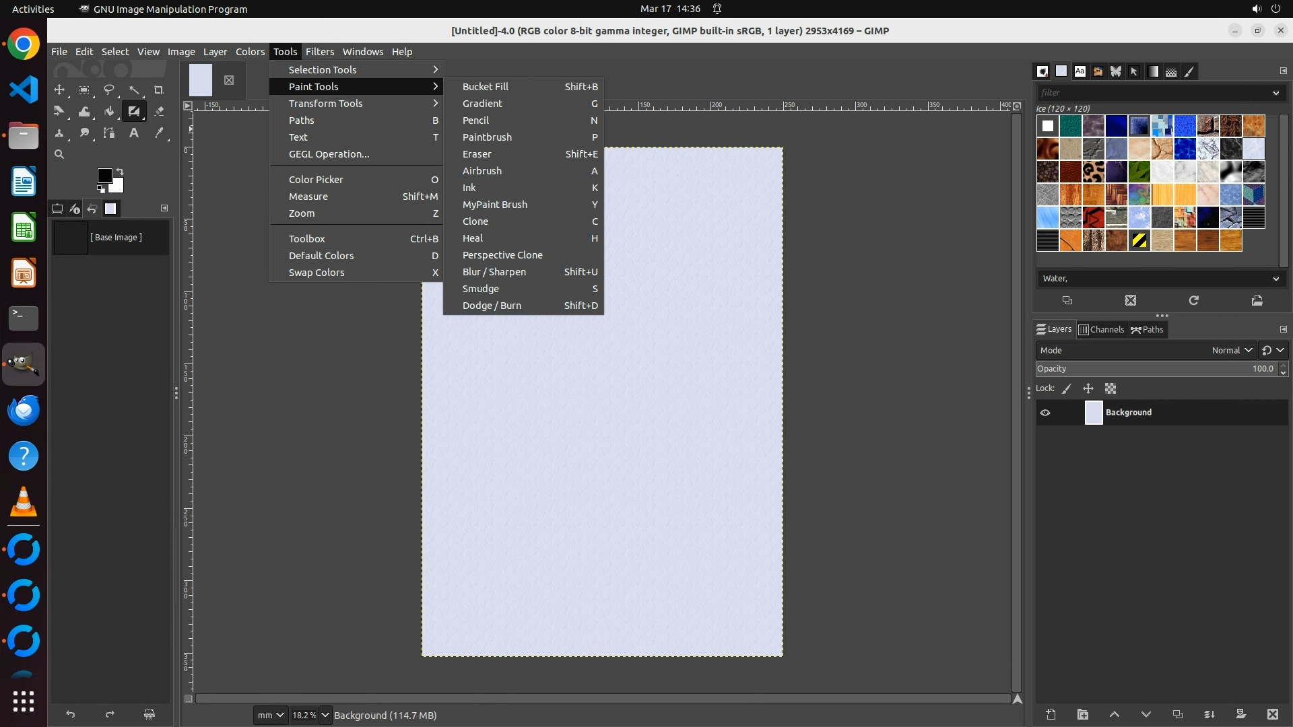Switch to the Channels tab
Image resolution: width=1293 pixels, height=727 pixels.
(1101, 329)
